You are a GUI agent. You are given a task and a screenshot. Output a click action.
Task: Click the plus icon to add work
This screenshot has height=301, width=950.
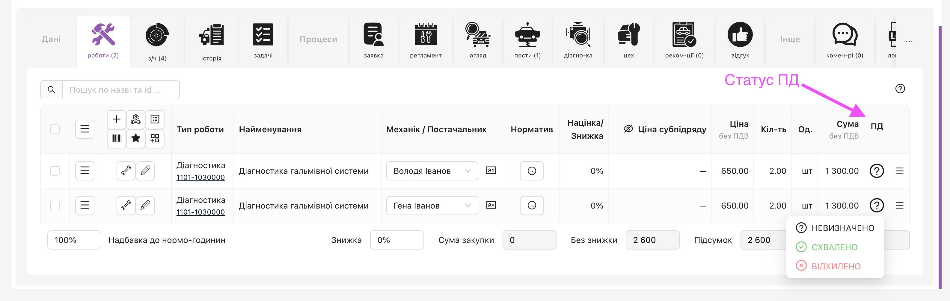pos(117,119)
